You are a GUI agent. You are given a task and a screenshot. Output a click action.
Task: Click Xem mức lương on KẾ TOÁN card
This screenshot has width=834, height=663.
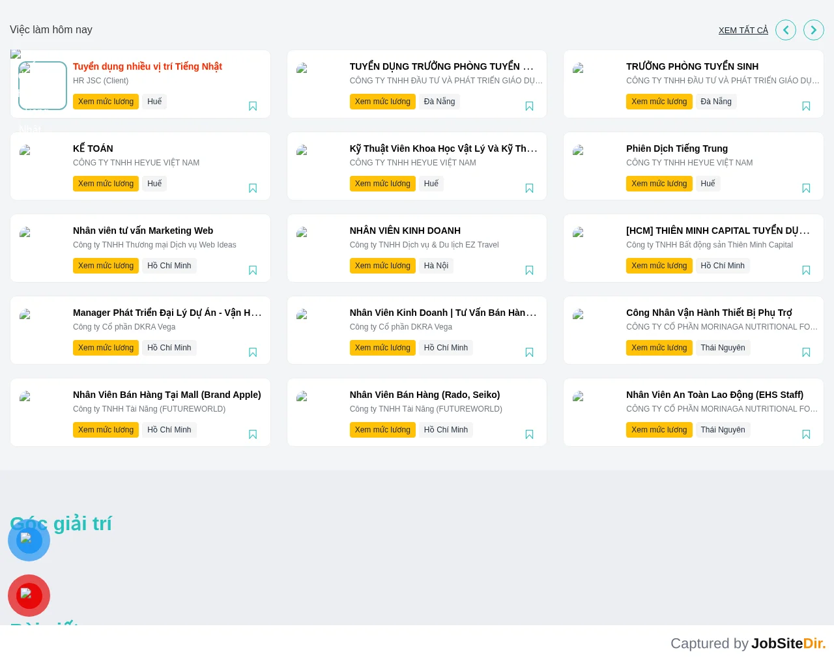click(106, 184)
